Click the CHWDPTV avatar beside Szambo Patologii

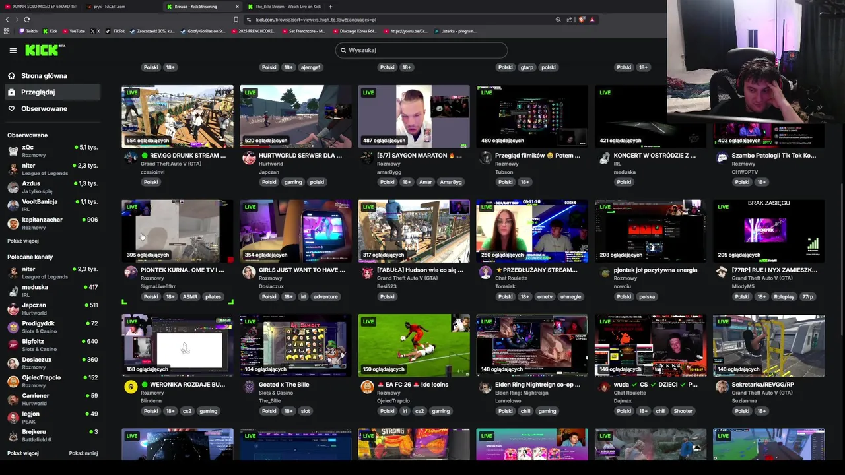722,157
